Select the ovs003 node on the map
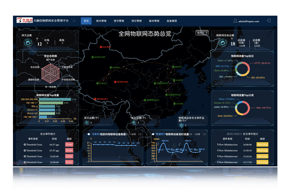290x193 pixels. click(97, 83)
